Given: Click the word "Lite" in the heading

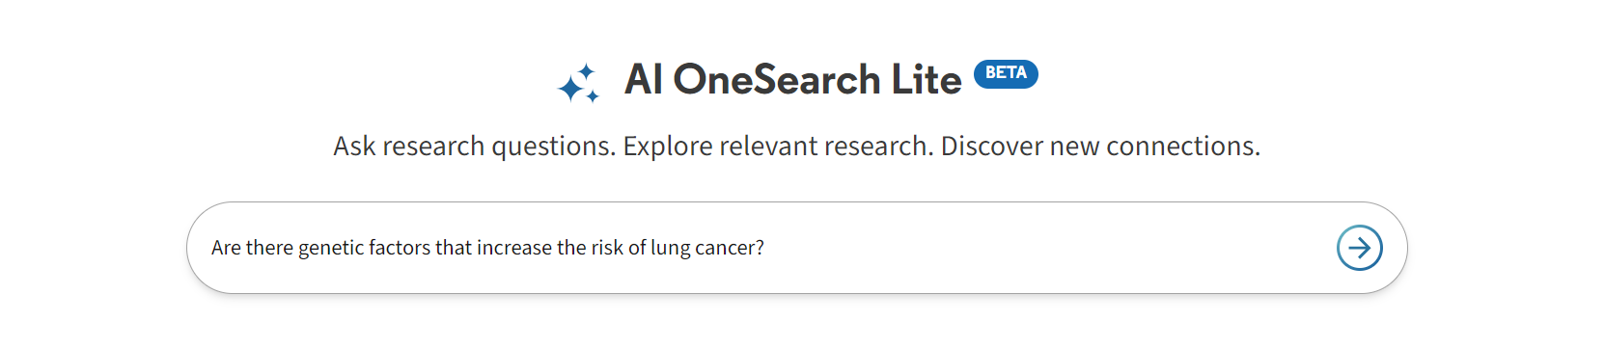Looking at the screenshot, I should [927, 79].
